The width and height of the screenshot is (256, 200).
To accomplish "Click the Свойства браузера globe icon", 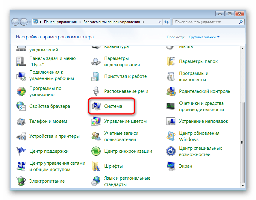I will tap(21, 106).
